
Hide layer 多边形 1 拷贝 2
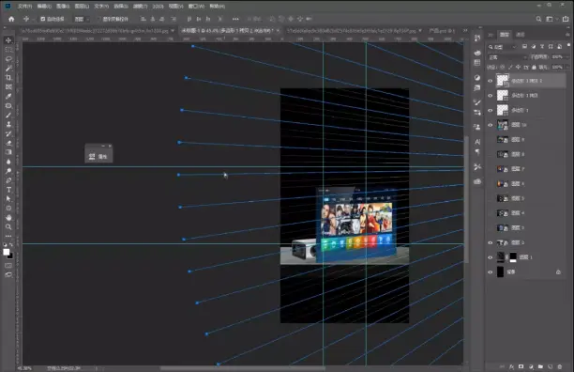[x=491, y=81]
